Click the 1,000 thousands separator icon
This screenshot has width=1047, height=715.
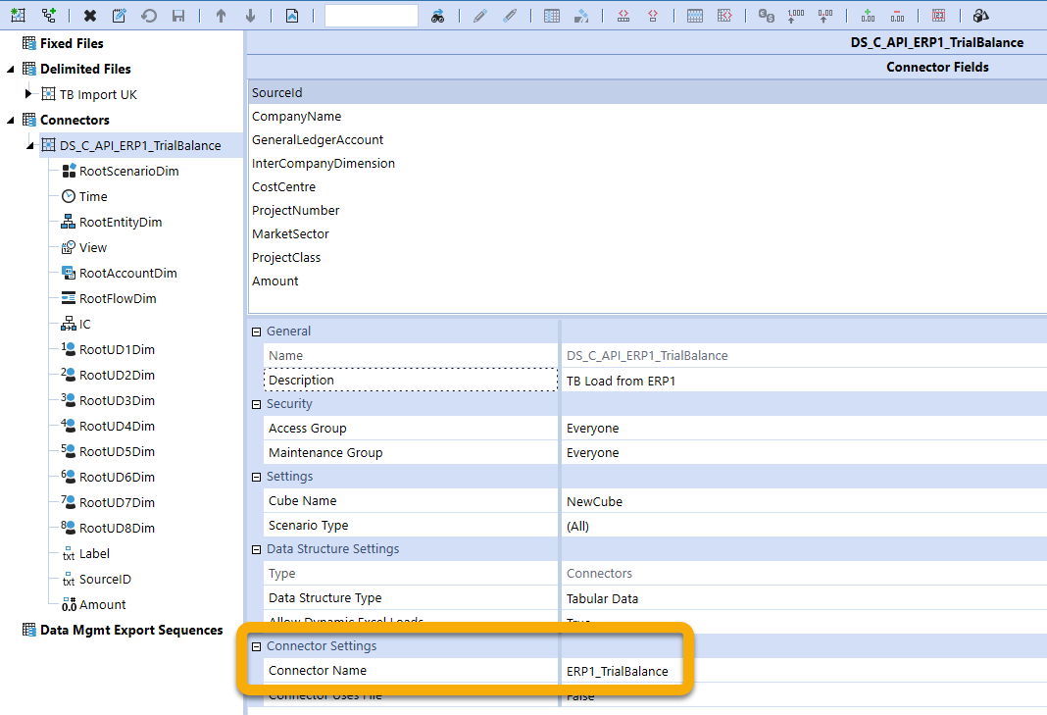coord(795,16)
